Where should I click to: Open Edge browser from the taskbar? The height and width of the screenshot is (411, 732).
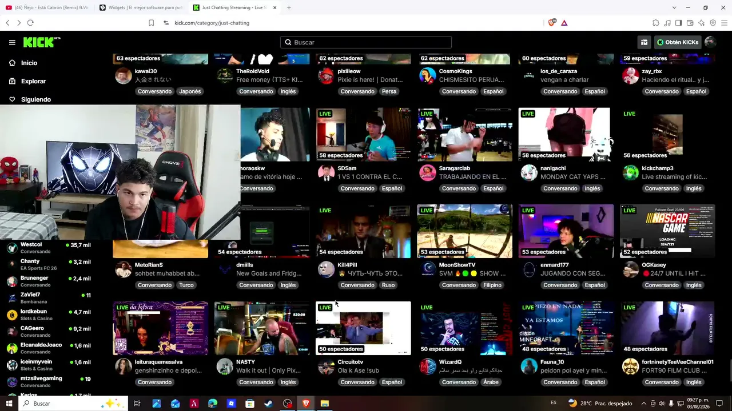pyautogui.click(x=213, y=404)
